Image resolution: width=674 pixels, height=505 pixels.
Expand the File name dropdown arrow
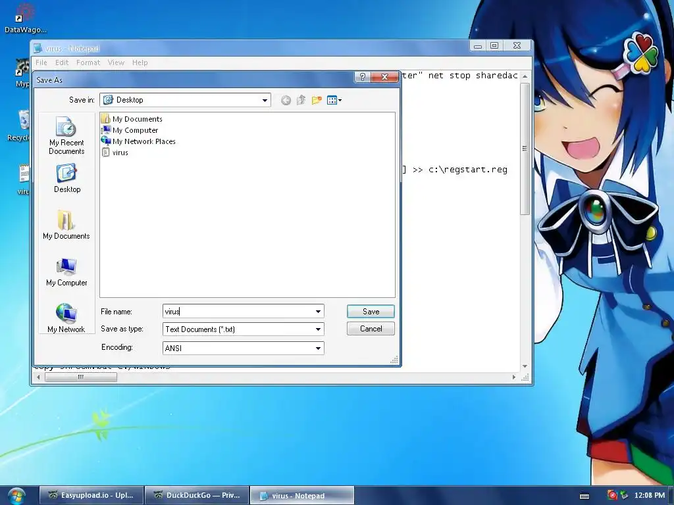318,311
